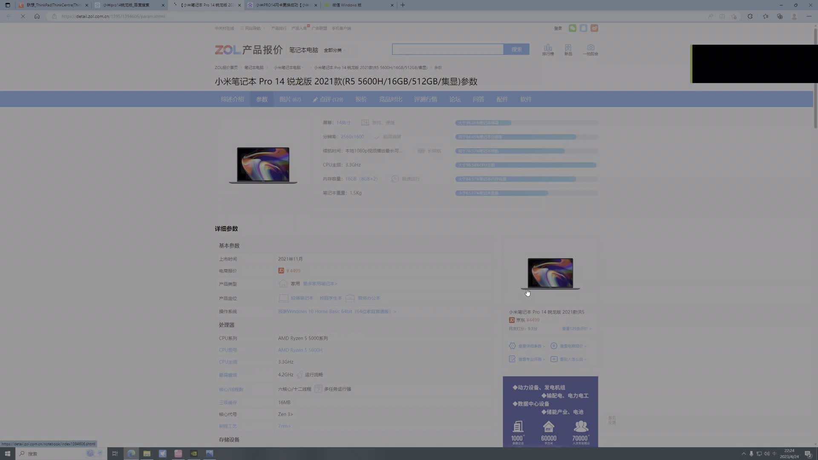Open the 7nm process technology link

coord(284,426)
